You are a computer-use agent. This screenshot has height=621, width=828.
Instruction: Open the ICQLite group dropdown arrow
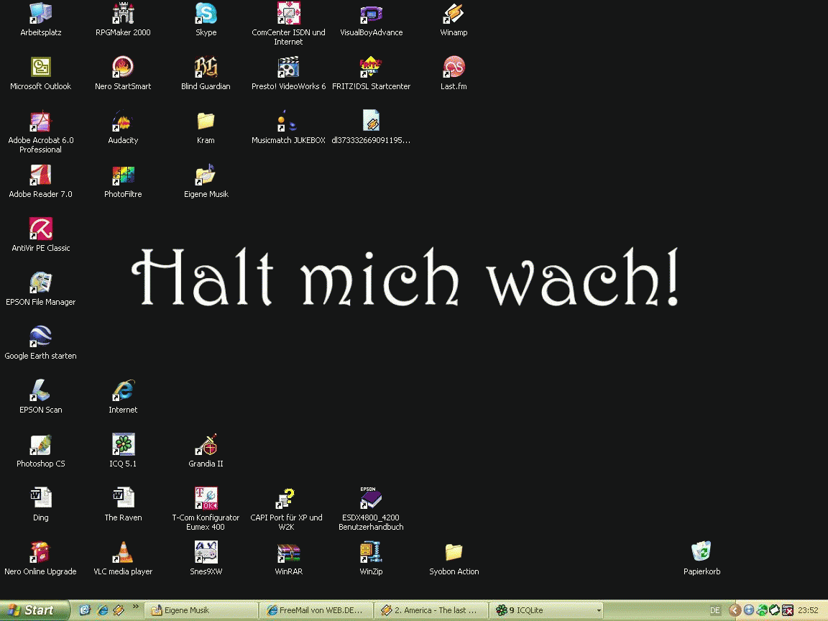point(599,610)
